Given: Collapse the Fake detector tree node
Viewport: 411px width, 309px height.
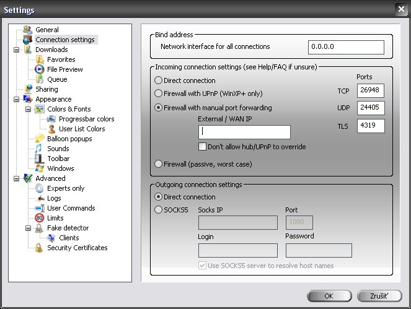Looking at the screenshot, I should [29, 228].
